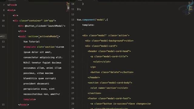Click p class="modal-card-title" line

[x=109, y=57]
